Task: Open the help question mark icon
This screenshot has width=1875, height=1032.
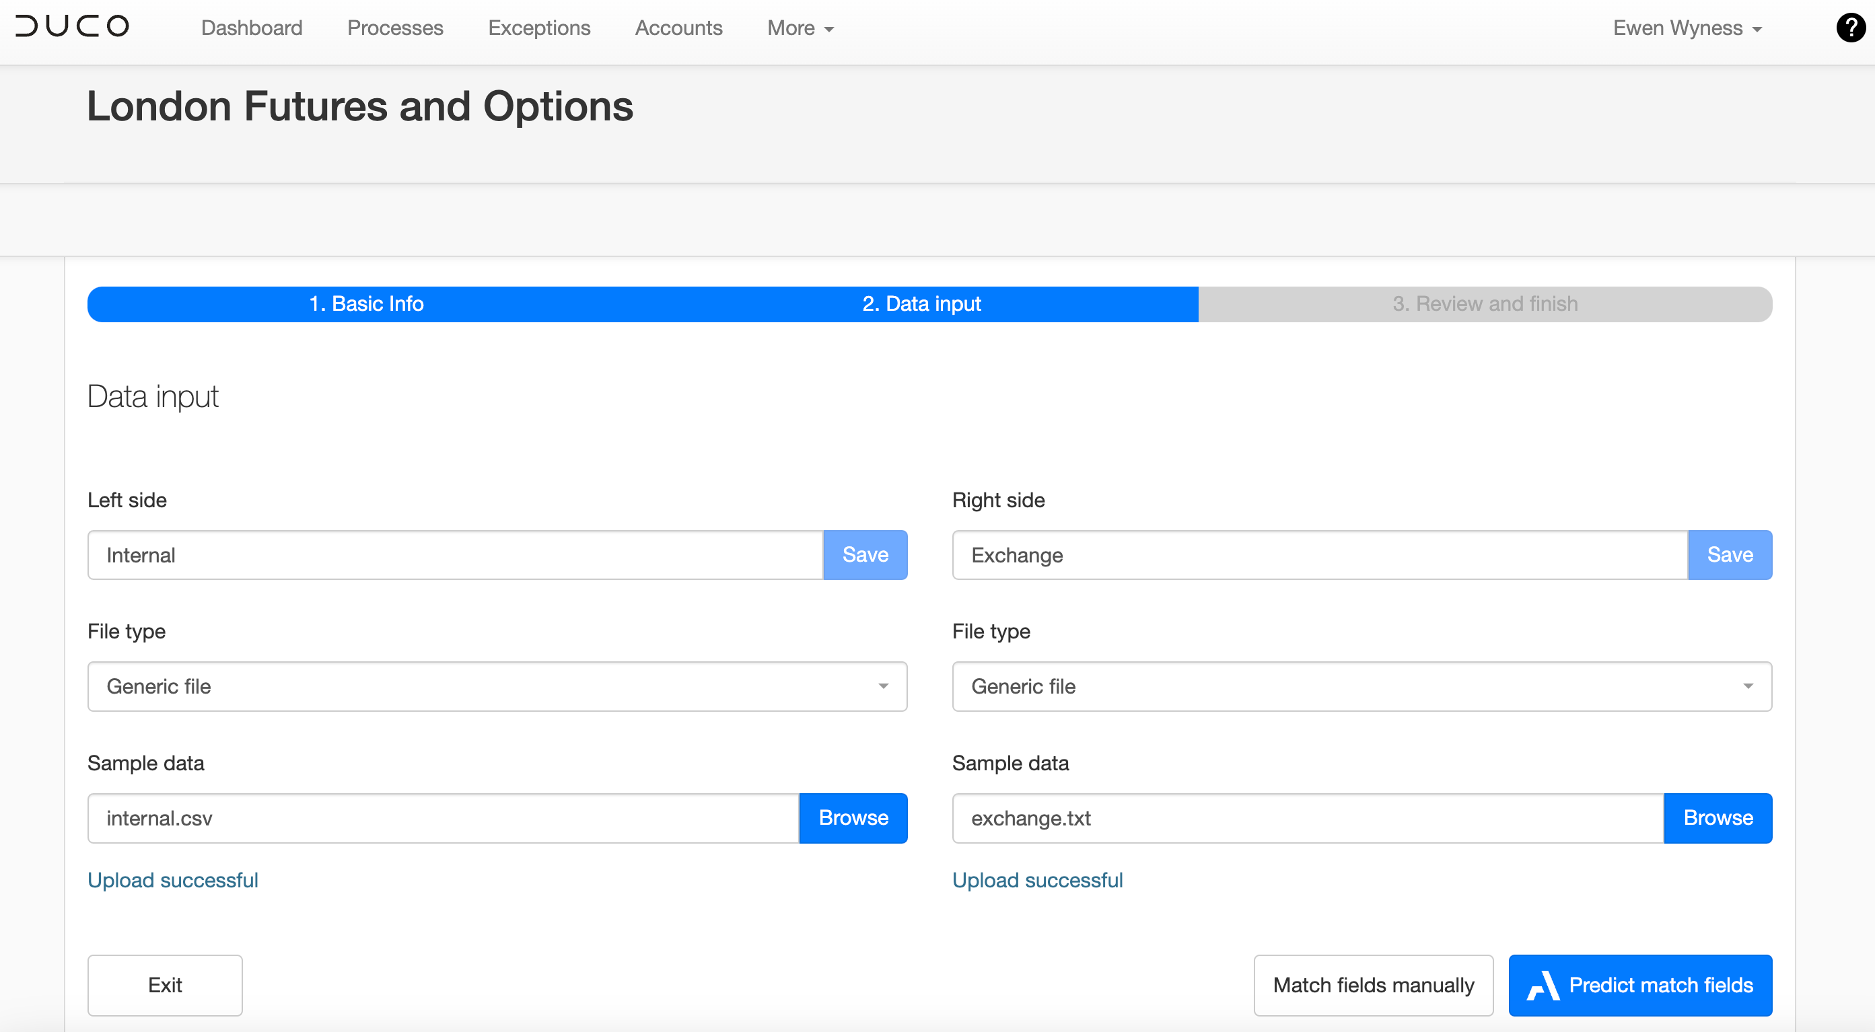Action: (1849, 28)
